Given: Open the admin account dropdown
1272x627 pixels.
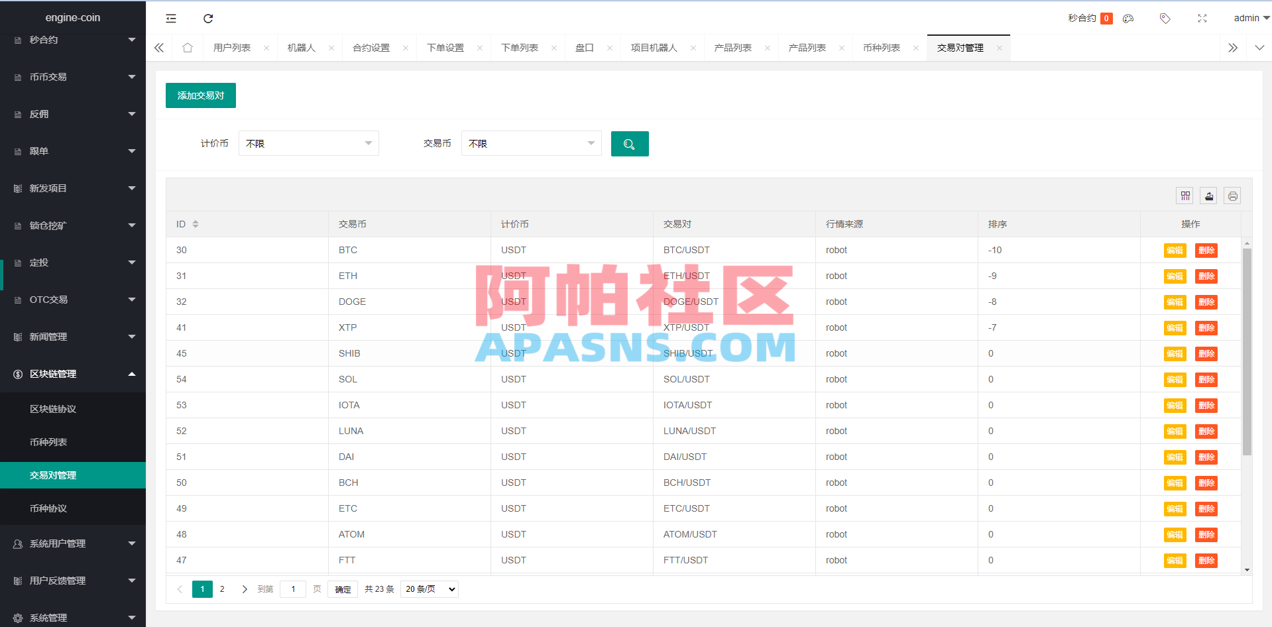Looking at the screenshot, I should coord(1249,18).
